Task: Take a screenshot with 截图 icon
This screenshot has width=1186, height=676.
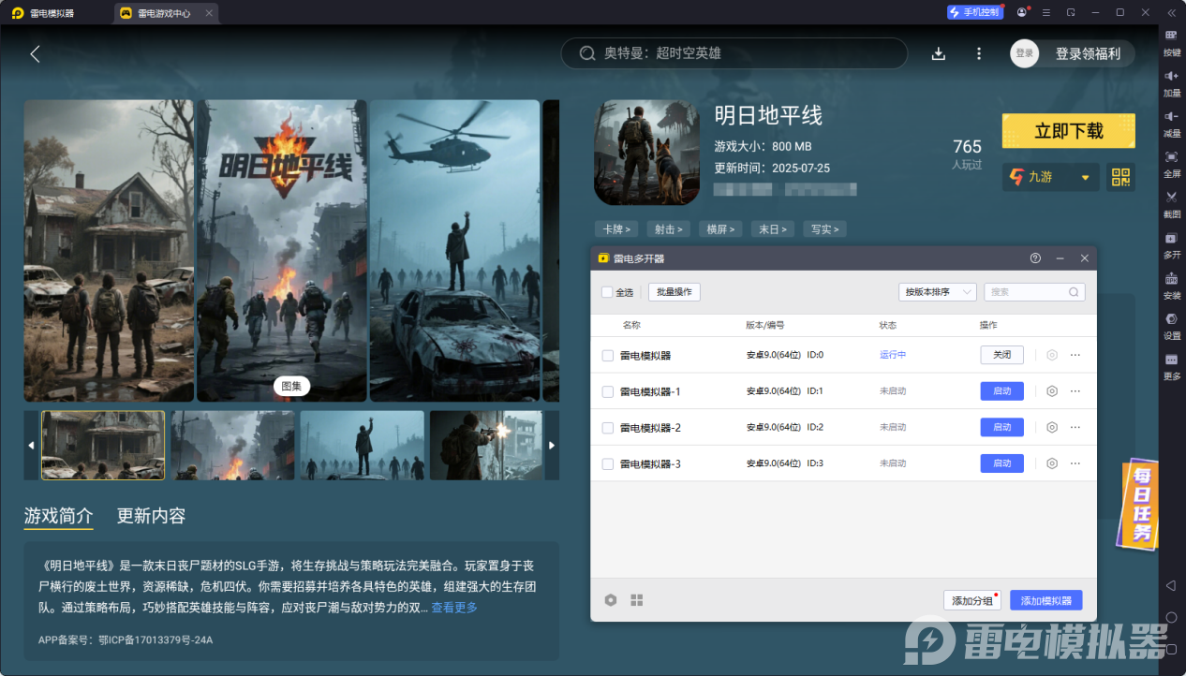Action: [1172, 203]
